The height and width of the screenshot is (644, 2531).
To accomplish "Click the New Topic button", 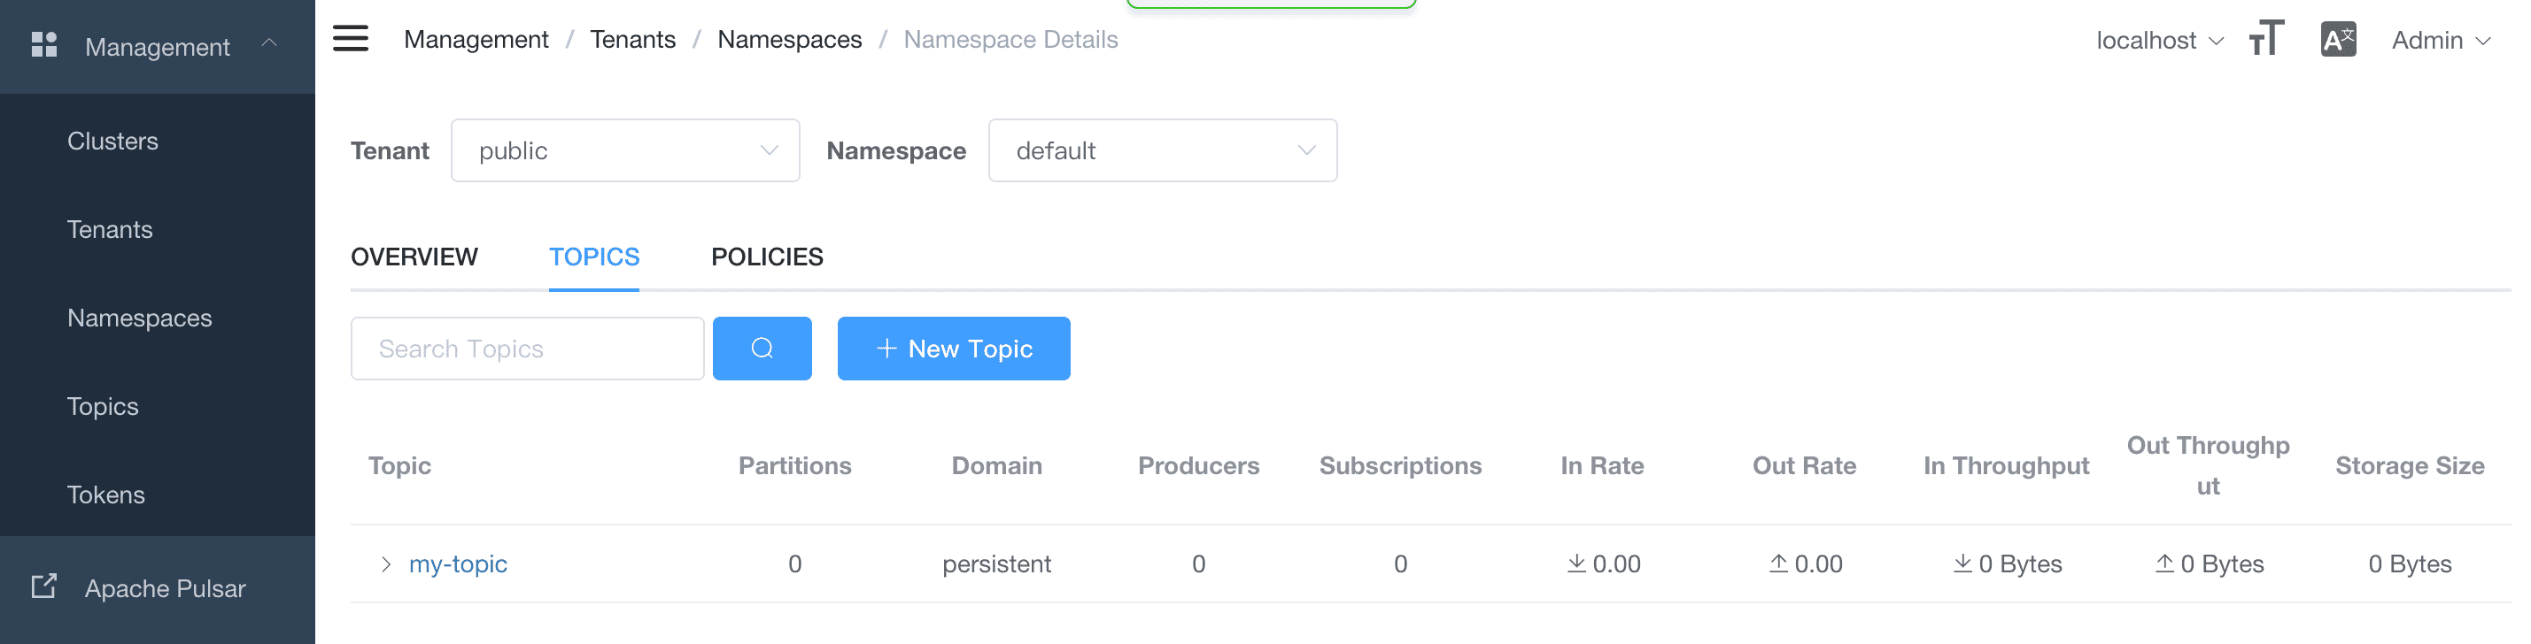I will [953, 349].
